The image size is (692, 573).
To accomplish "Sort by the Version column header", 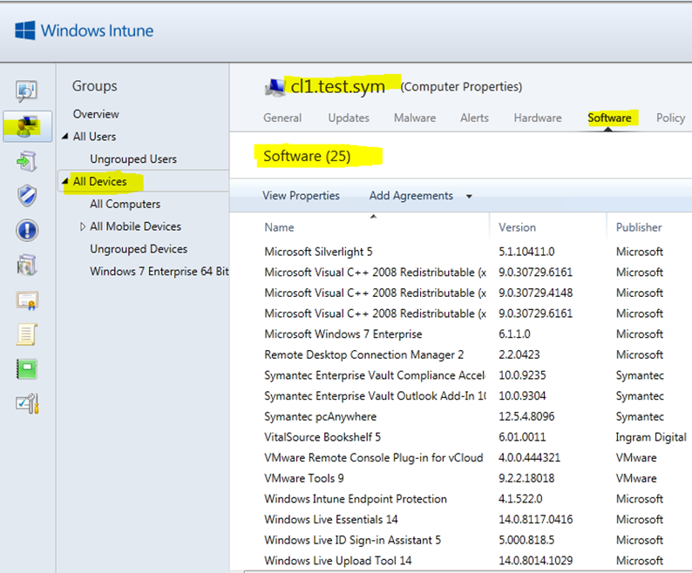I will (x=517, y=227).
